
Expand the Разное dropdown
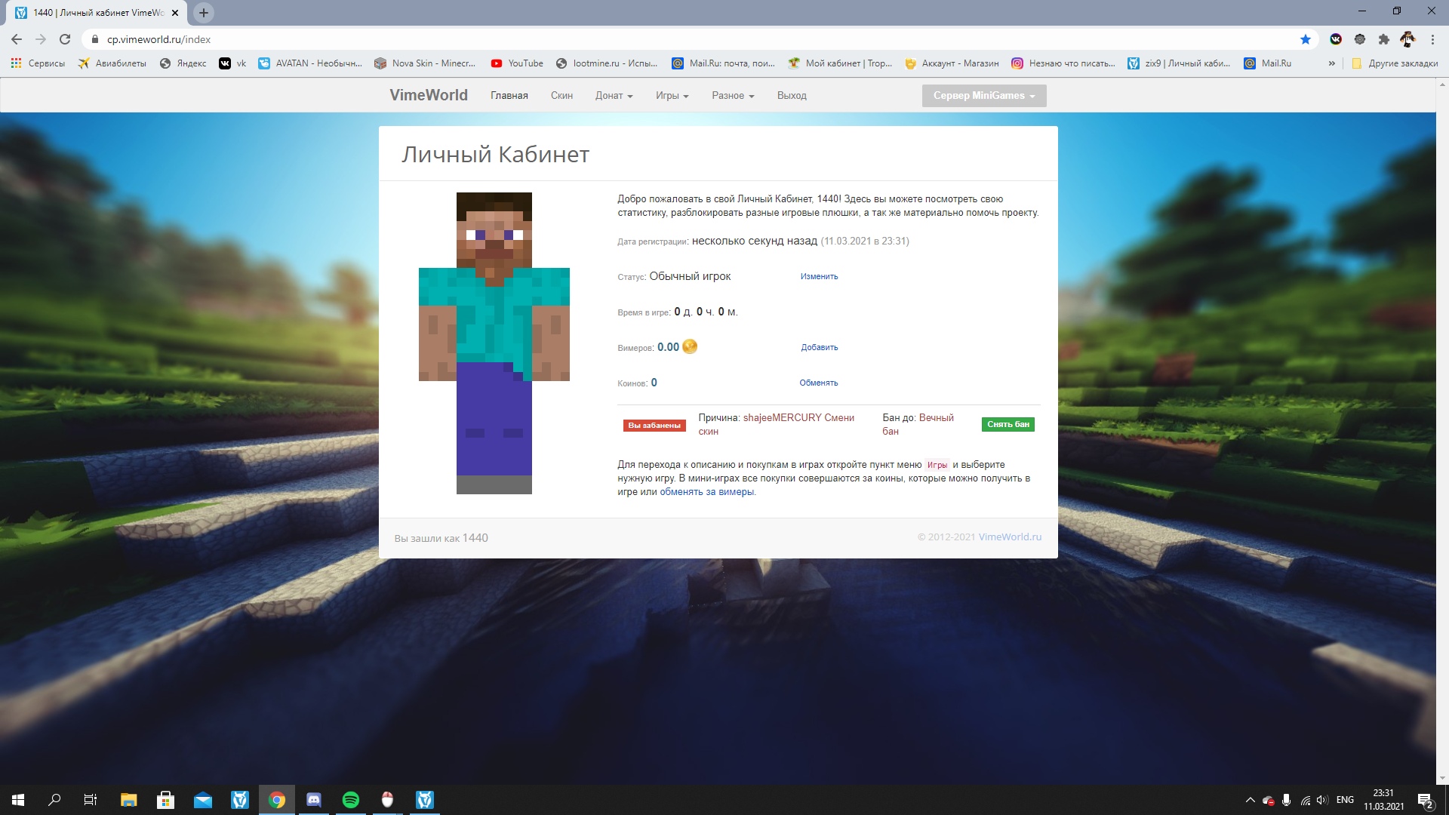733,96
